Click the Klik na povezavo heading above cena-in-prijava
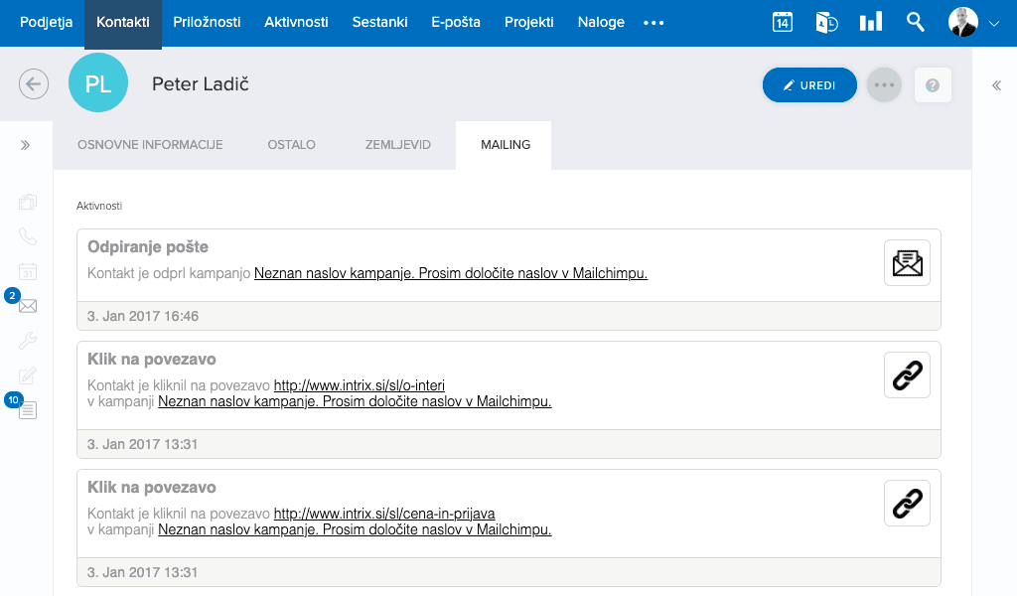 [x=152, y=488]
